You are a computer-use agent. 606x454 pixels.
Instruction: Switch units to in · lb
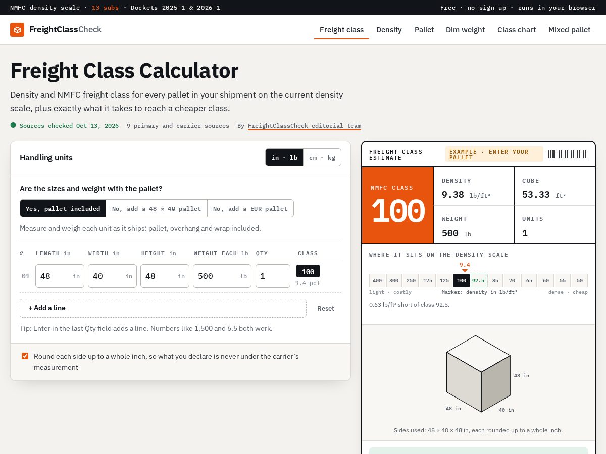click(x=284, y=157)
